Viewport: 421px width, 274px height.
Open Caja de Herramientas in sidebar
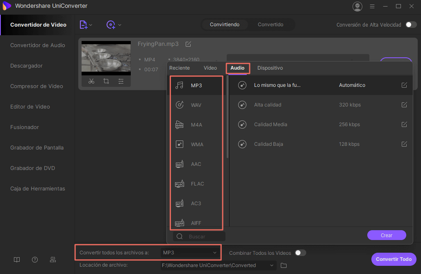point(38,189)
